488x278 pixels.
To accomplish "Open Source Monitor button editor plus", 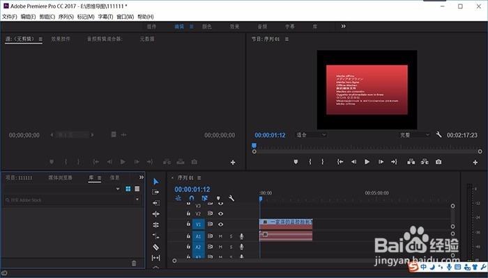I will tap(233, 162).
